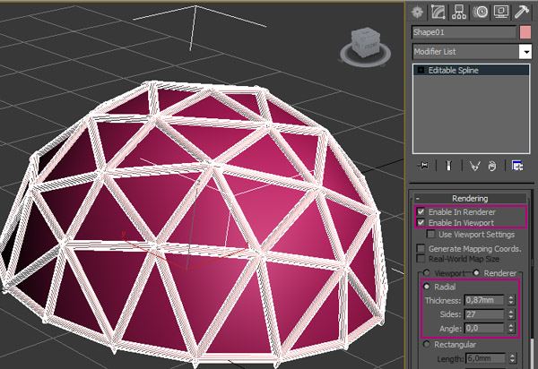Image resolution: width=538 pixels, height=369 pixels.
Task: Click the Thickness value field
Action: pos(484,300)
